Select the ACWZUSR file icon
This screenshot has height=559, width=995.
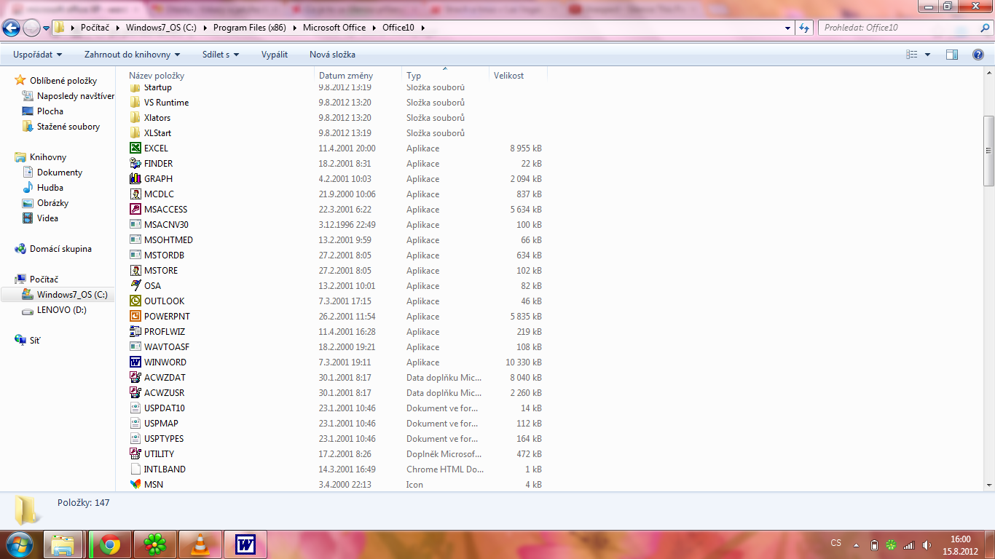coord(135,393)
